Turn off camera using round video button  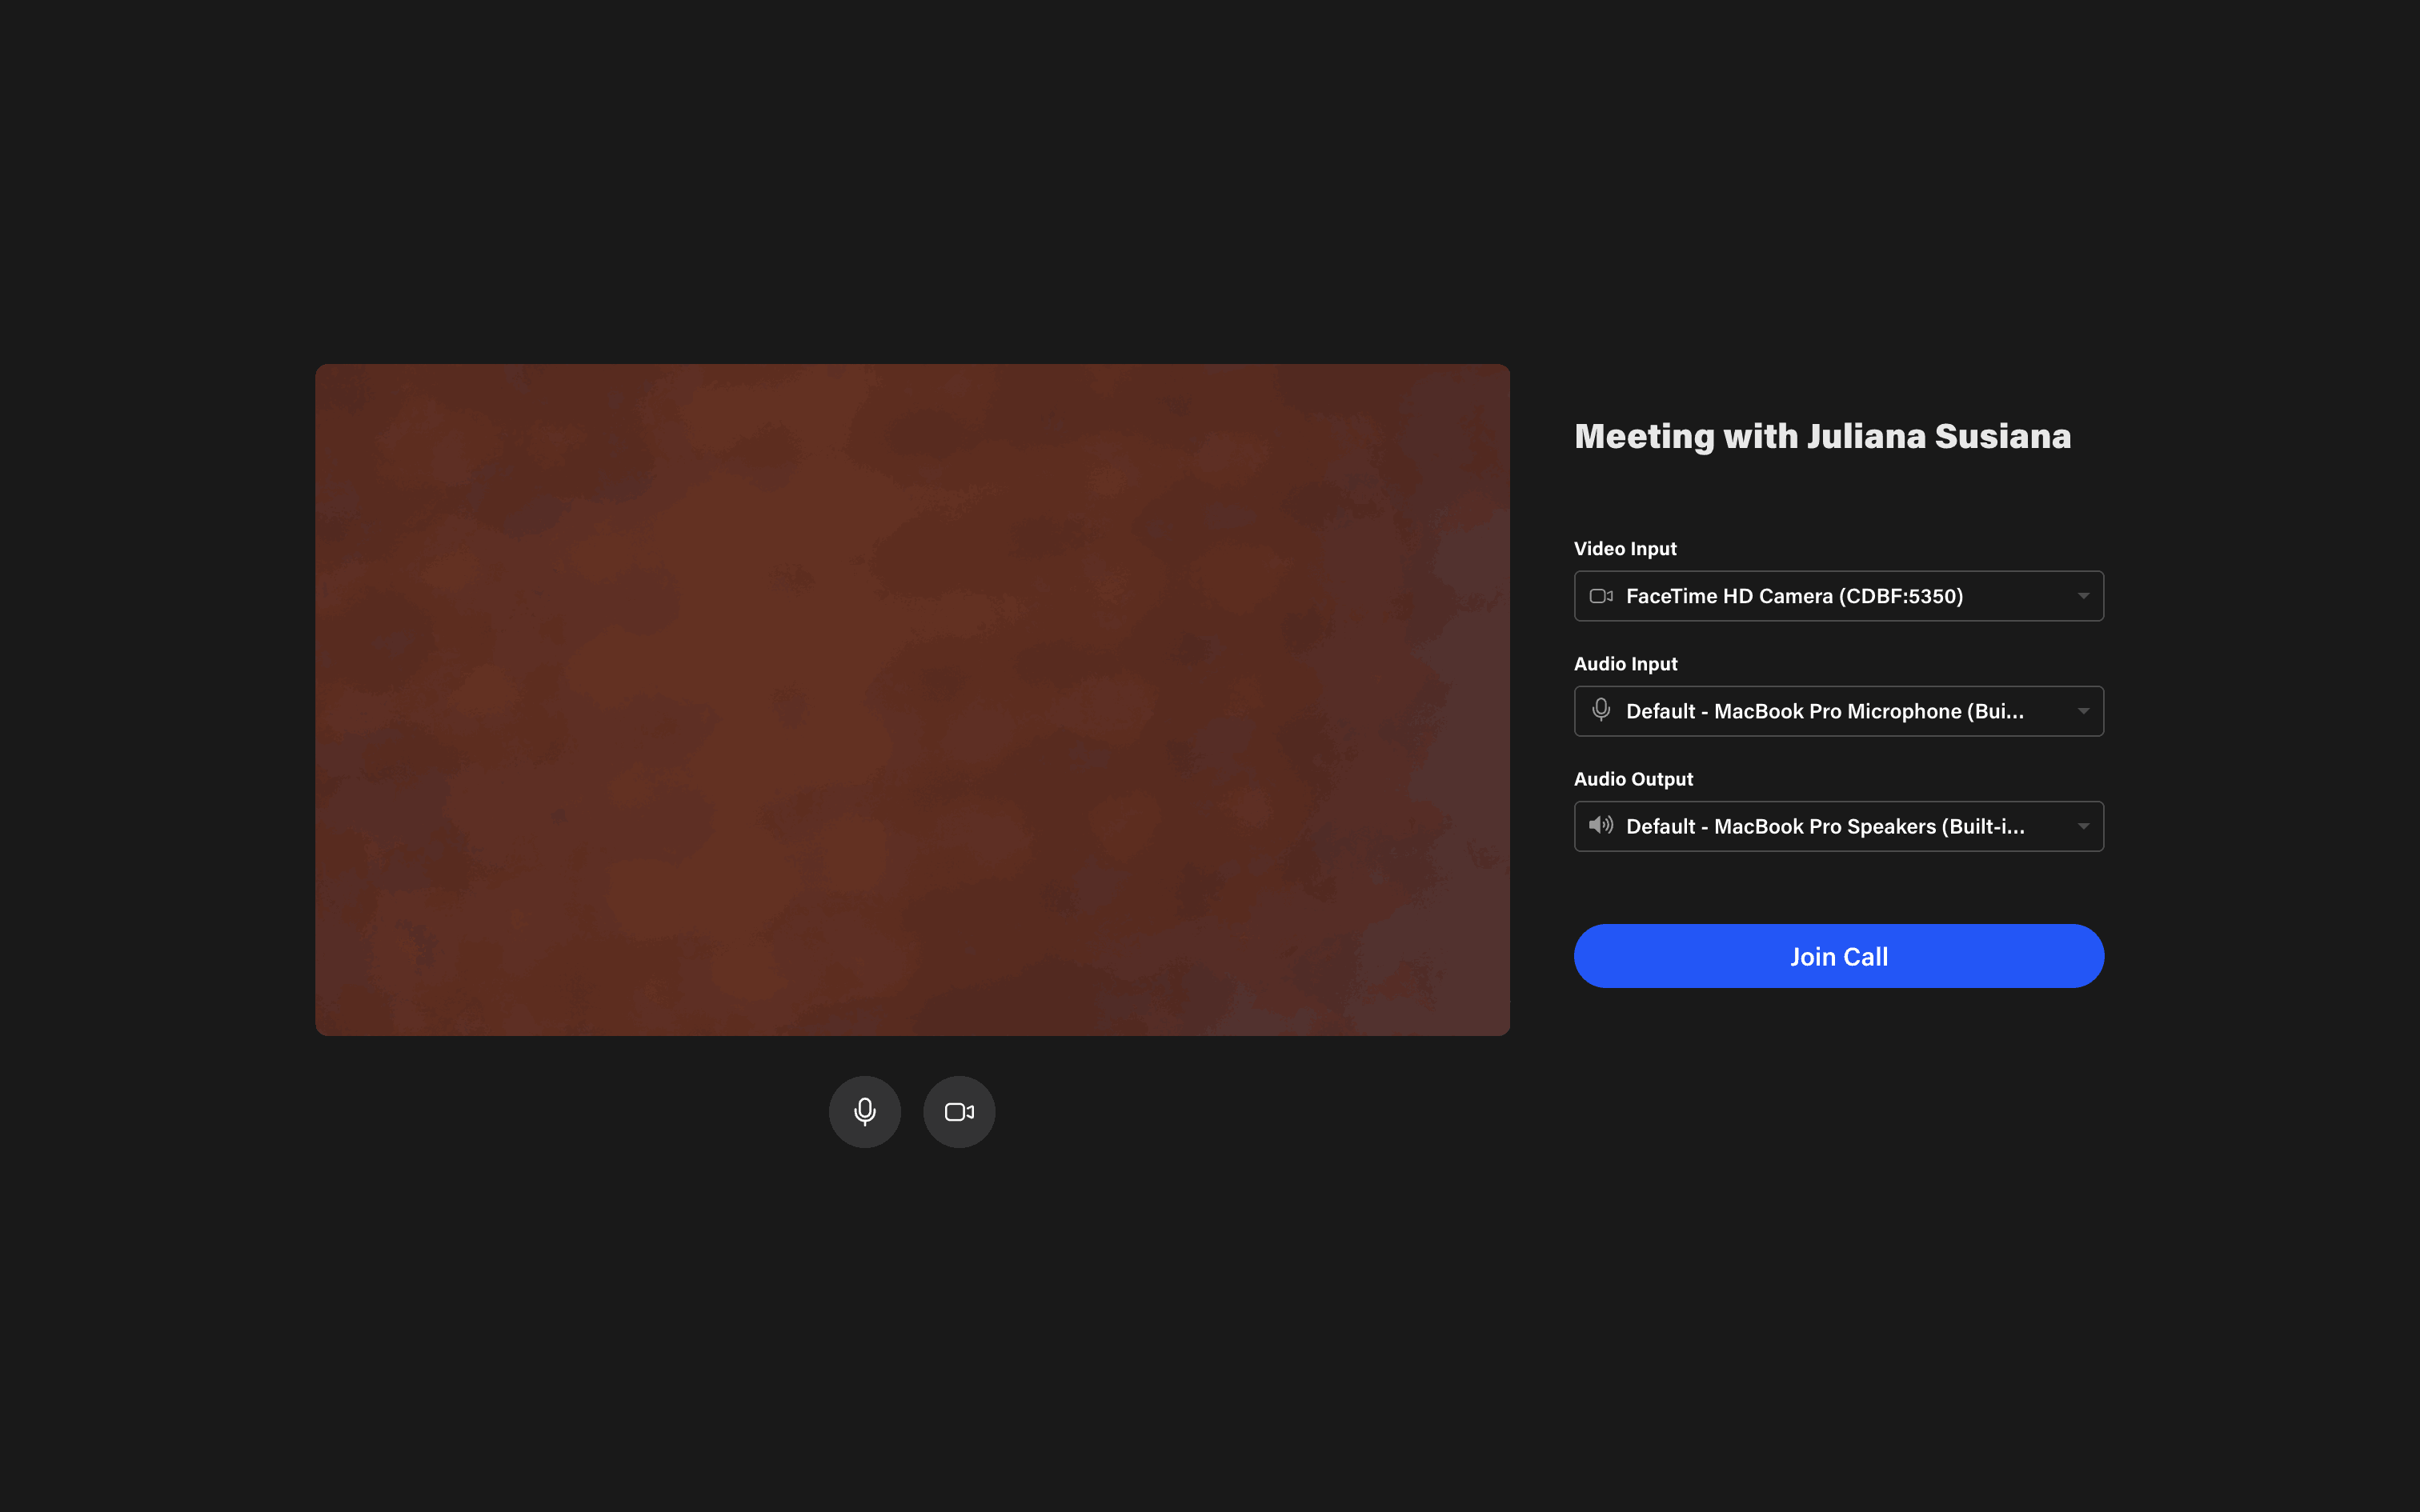(958, 1111)
